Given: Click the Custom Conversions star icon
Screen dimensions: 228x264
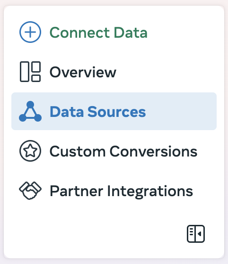Looking at the screenshot, I should coord(30,151).
